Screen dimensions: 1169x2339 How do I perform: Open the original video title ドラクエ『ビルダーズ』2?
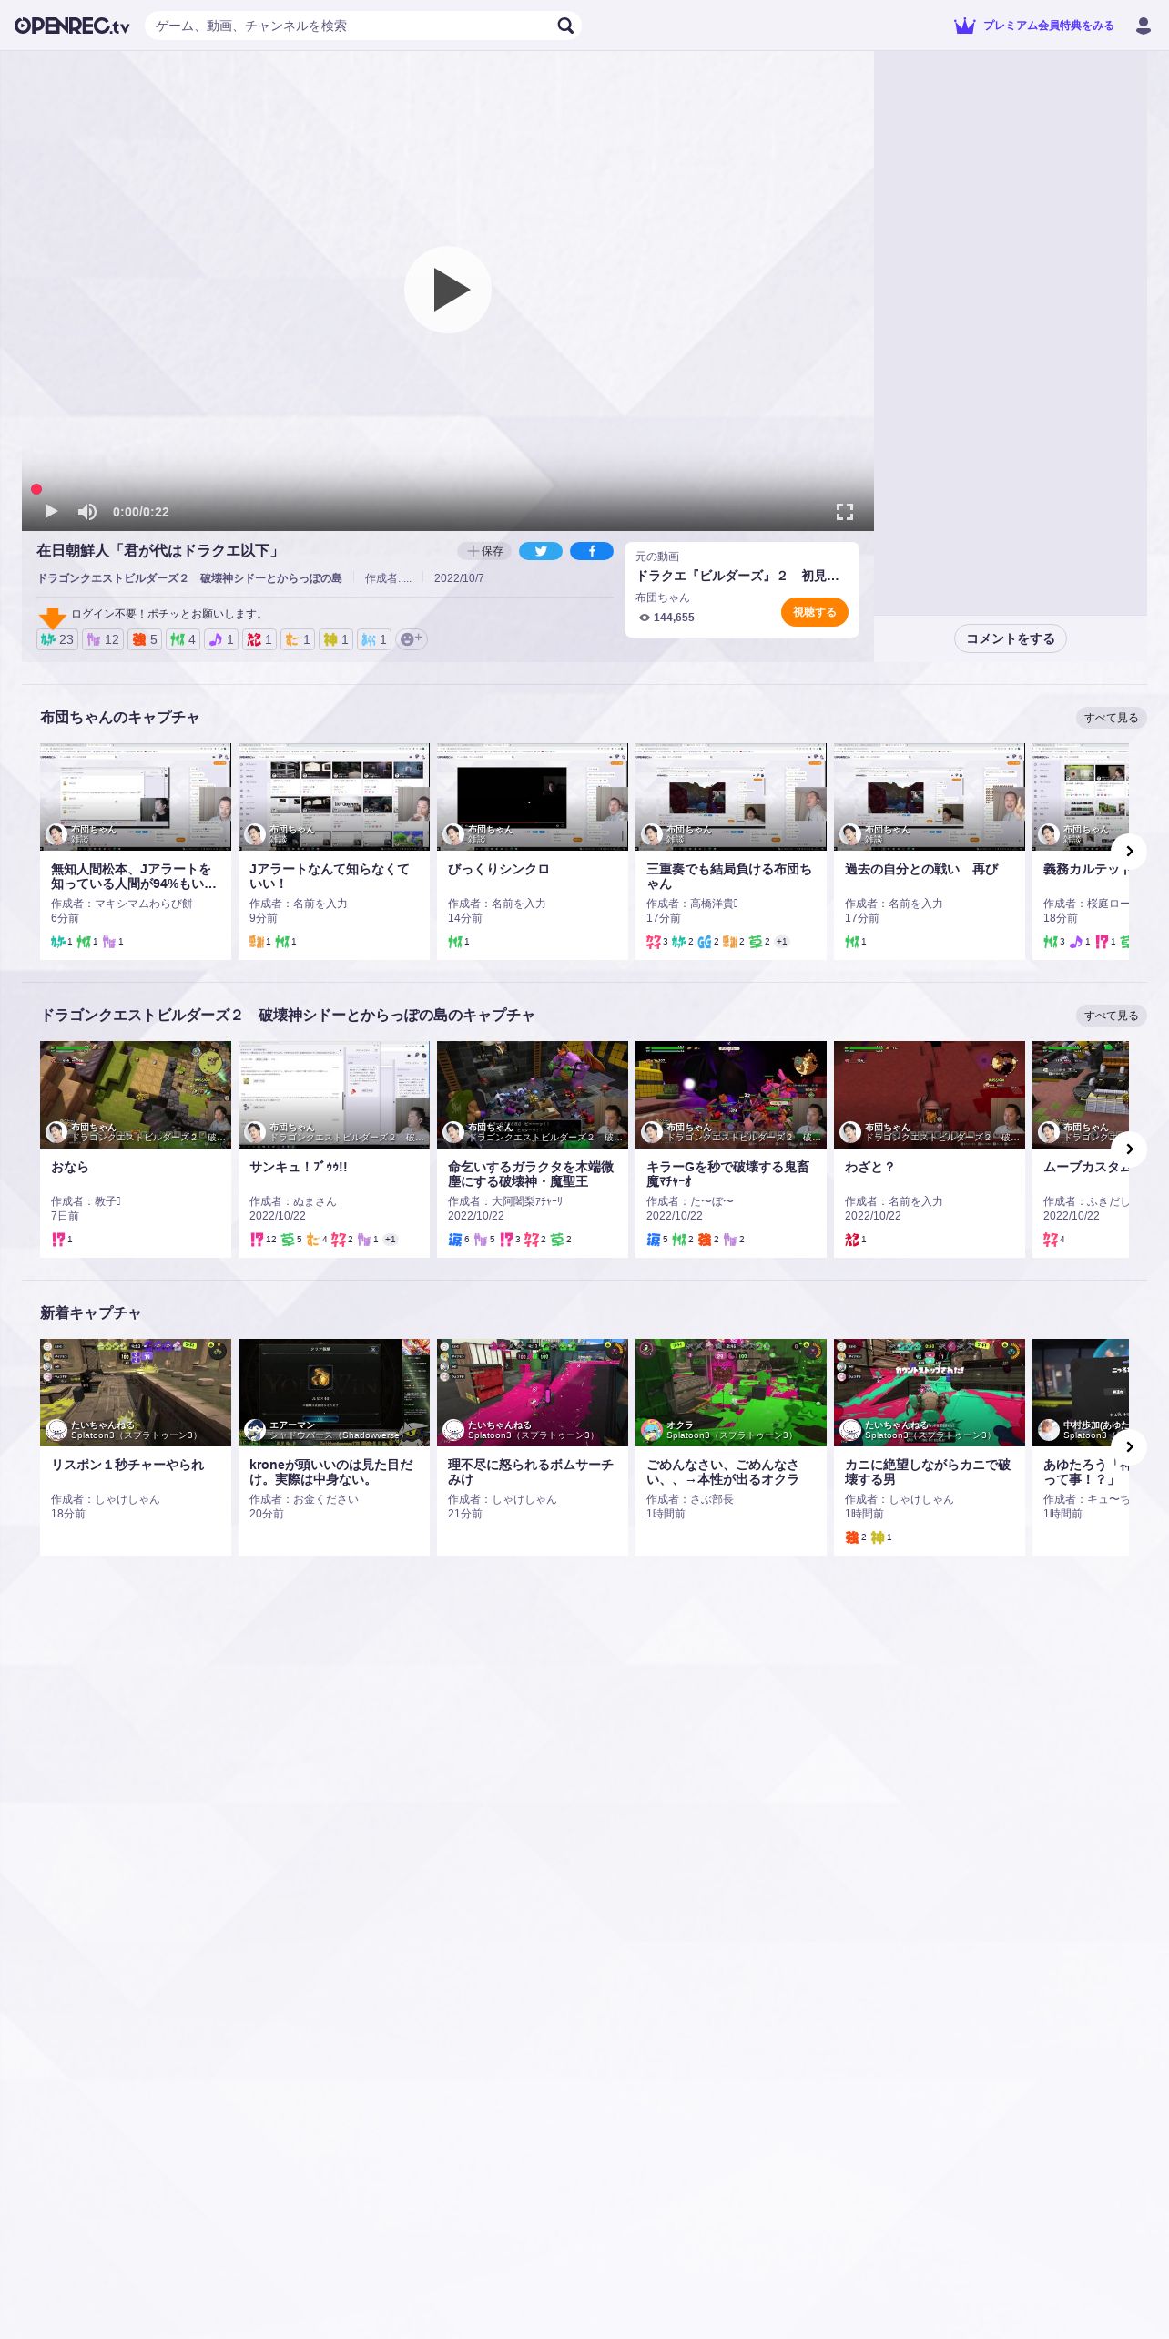point(737,576)
